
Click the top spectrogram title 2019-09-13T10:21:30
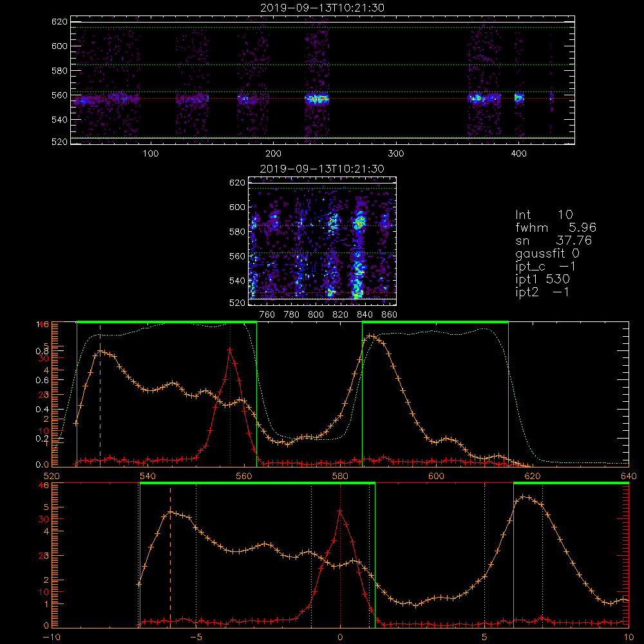click(x=323, y=8)
